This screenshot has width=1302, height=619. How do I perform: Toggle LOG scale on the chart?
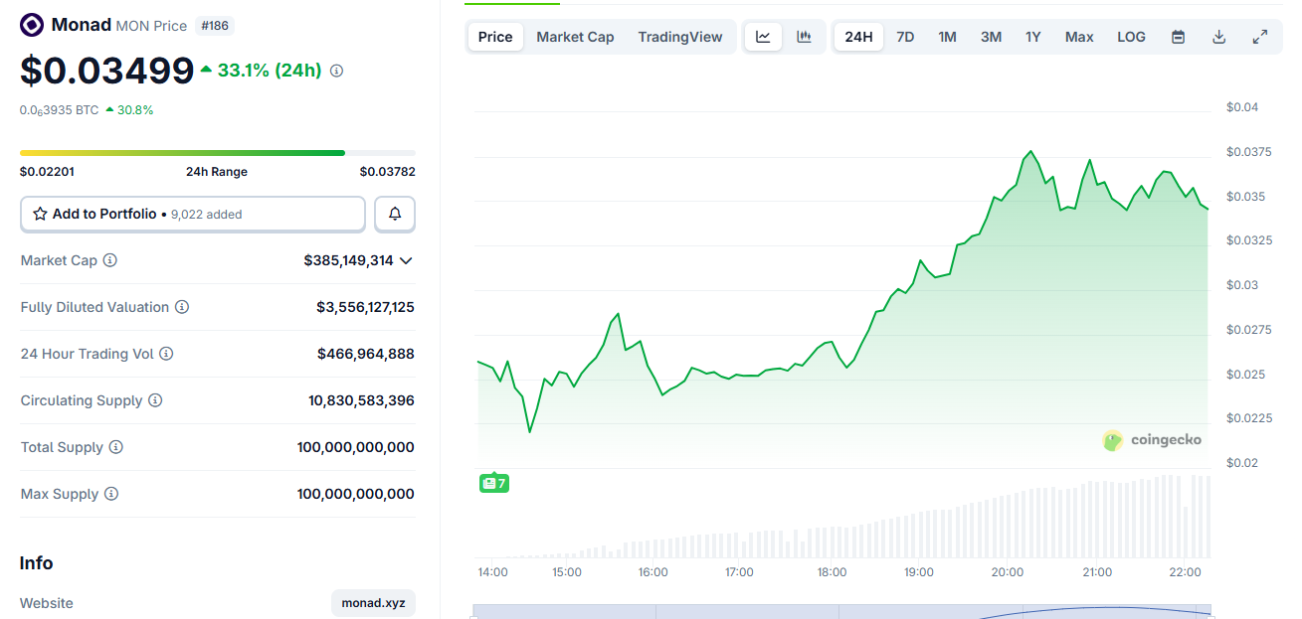point(1131,36)
